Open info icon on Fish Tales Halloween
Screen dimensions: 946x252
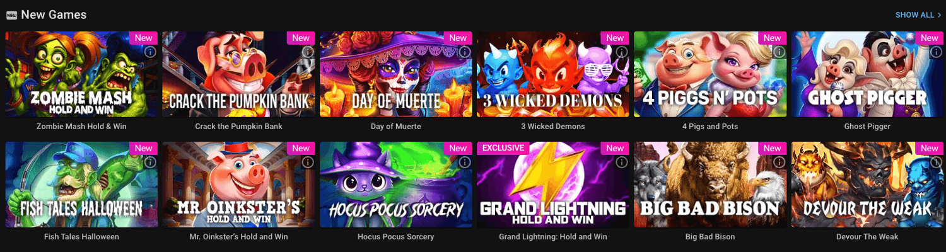(x=150, y=163)
